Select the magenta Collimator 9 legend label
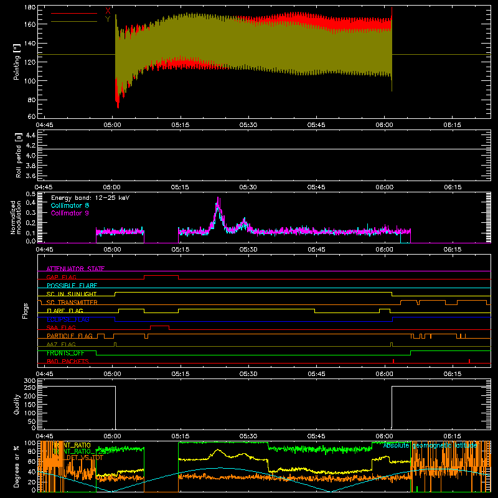 (x=70, y=213)
